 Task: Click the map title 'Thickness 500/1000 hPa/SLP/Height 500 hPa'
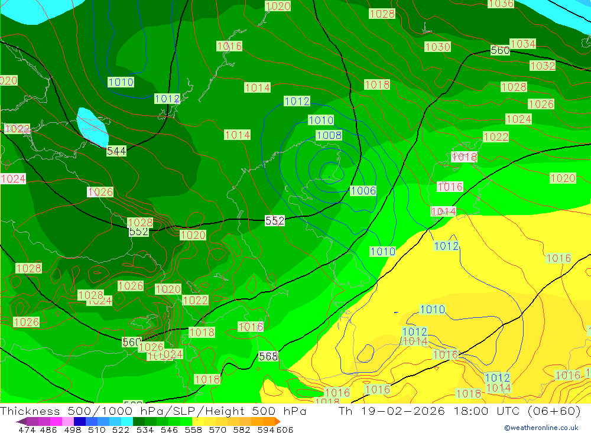(x=153, y=411)
